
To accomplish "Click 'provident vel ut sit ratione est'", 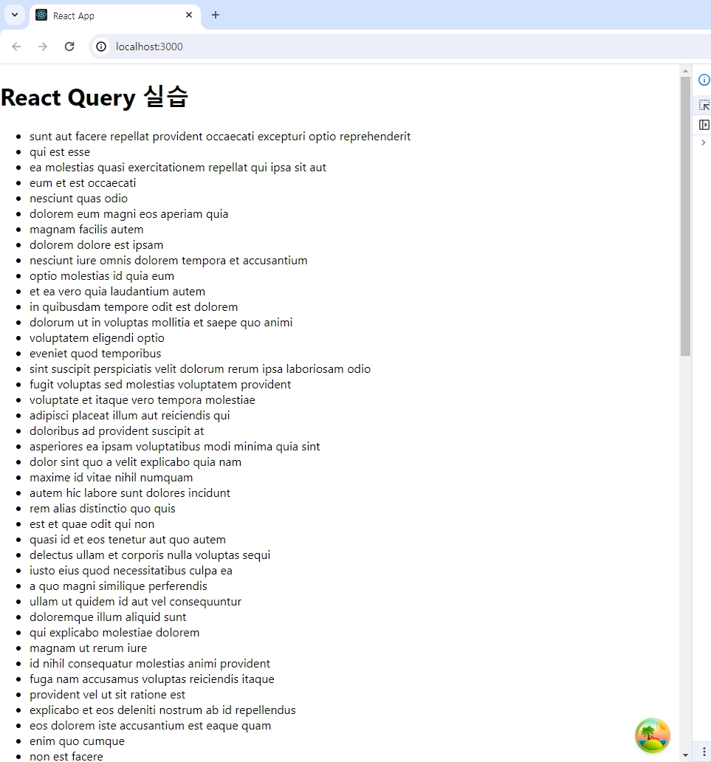I will click(107, 695).
